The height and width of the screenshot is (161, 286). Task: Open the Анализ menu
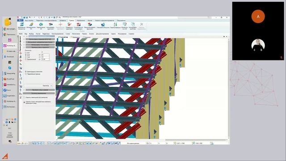(91, 34)
